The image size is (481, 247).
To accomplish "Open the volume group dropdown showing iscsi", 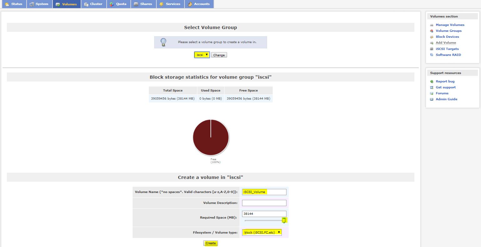I will pos(202,55).
